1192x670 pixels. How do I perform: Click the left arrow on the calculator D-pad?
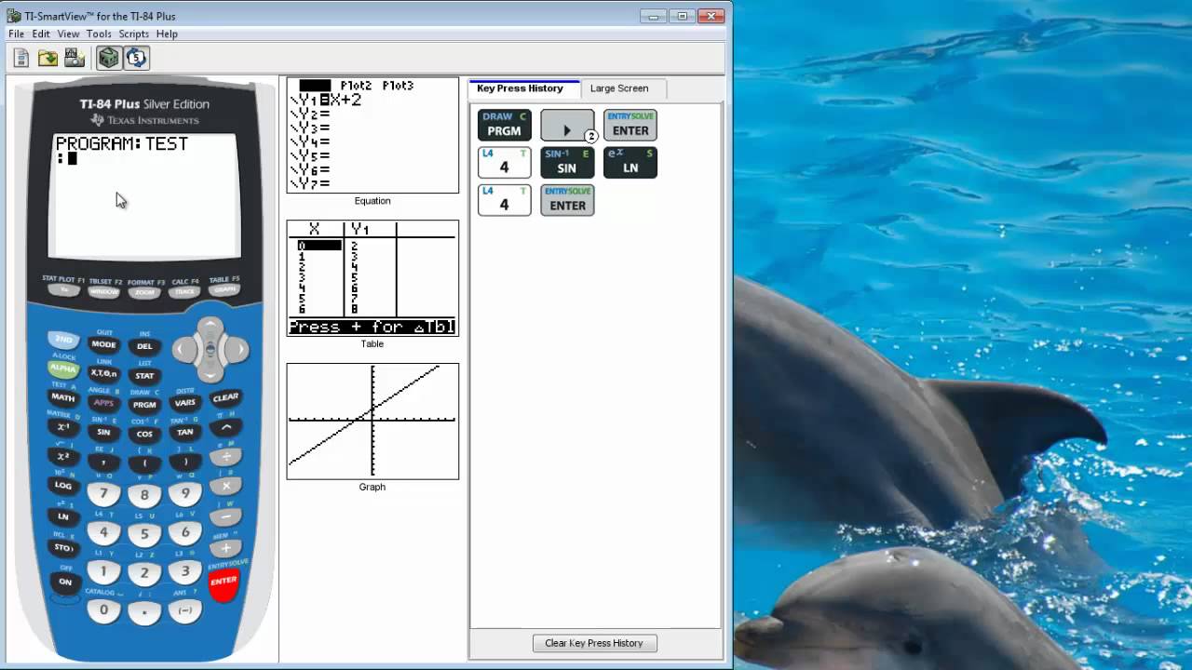coord(184,350)
